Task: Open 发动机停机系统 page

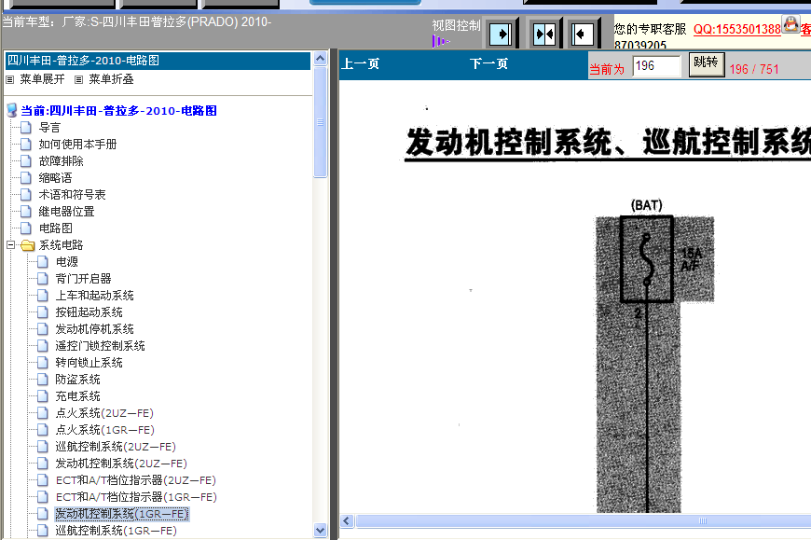Action: pyautogui.click(x=95, y=329)
